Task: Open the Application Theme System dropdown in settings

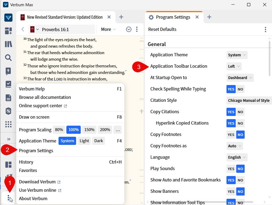Action: coord(237,55)
